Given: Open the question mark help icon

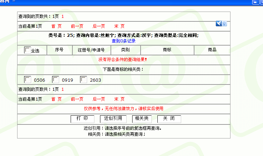Looking at the screenshot, I should click(224, 23).
